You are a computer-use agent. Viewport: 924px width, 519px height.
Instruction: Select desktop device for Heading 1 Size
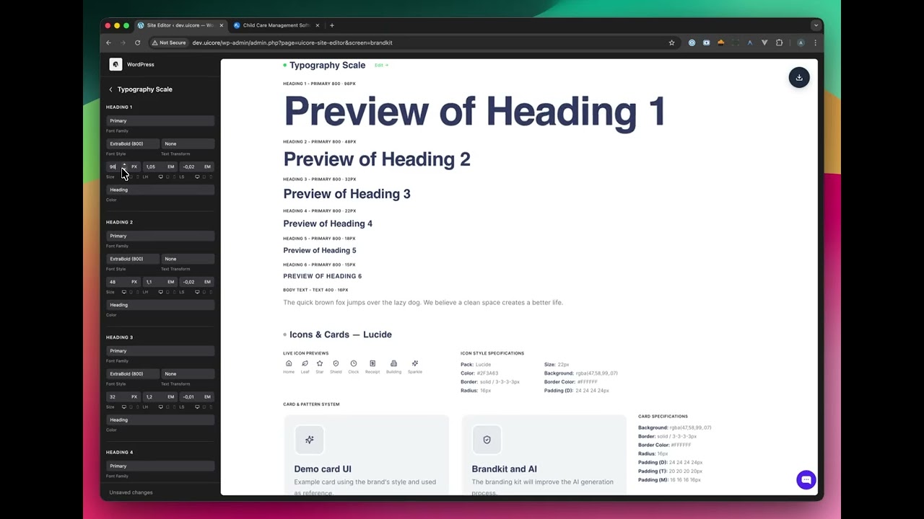click(123, 177)
